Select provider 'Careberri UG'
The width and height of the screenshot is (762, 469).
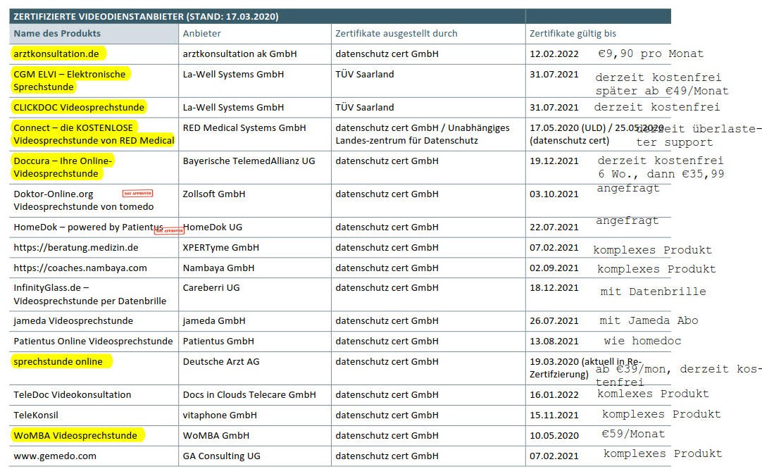(x=211, y=288)
